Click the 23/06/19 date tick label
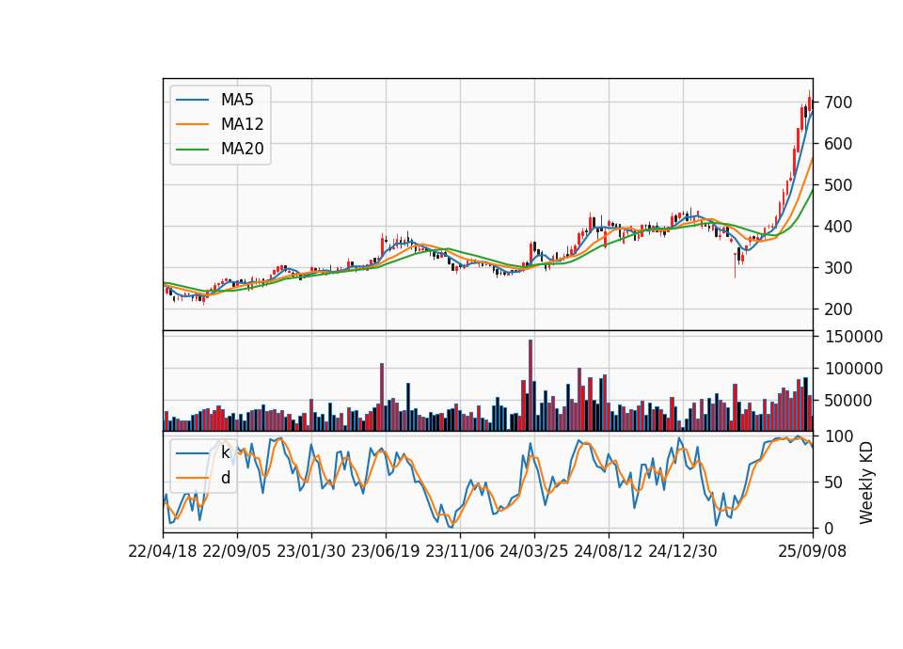903x649 pixels. [386, 551]
